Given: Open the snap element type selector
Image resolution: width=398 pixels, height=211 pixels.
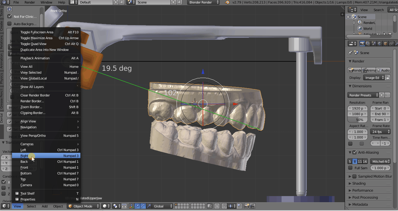Looking at the screenshot, I should point(232,206).
